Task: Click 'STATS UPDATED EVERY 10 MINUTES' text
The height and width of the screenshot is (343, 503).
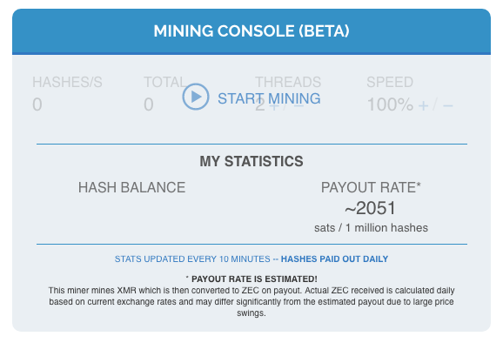Action: 192,259
